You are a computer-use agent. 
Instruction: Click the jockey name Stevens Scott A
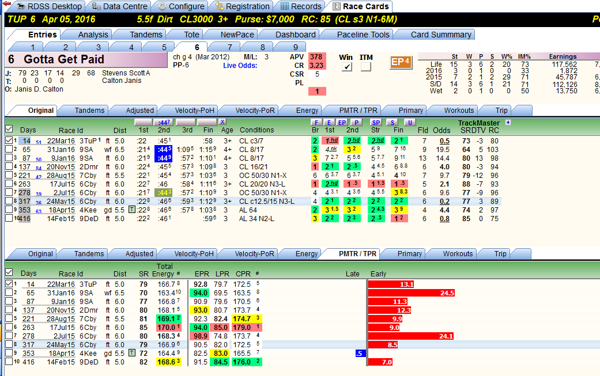click(x=126, y=73)
